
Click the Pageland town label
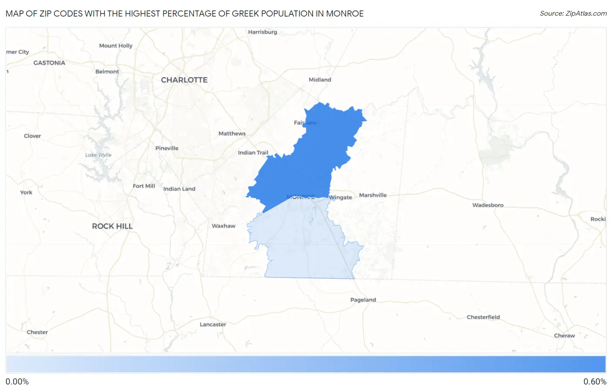[x=363, y=300]
